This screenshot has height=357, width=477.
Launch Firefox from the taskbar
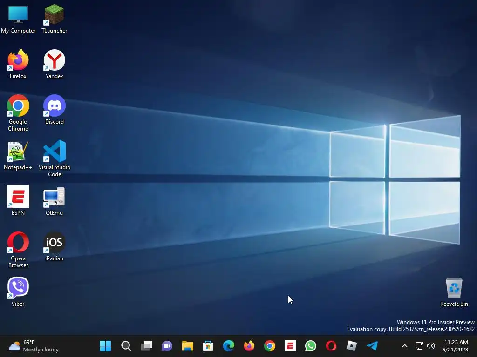pyautogui.click(x=249, y=346)
